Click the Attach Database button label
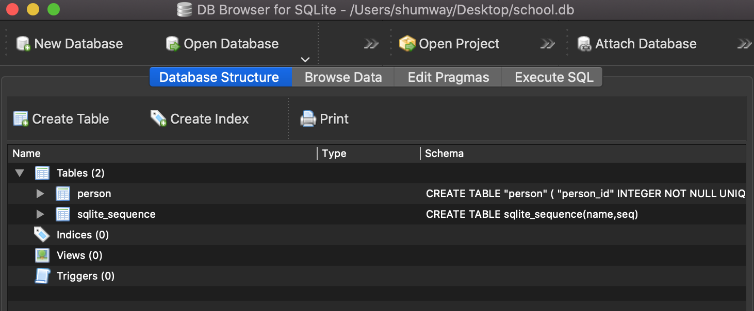The height and width of the screenshot is (311, 754). [x=646, y=44]
